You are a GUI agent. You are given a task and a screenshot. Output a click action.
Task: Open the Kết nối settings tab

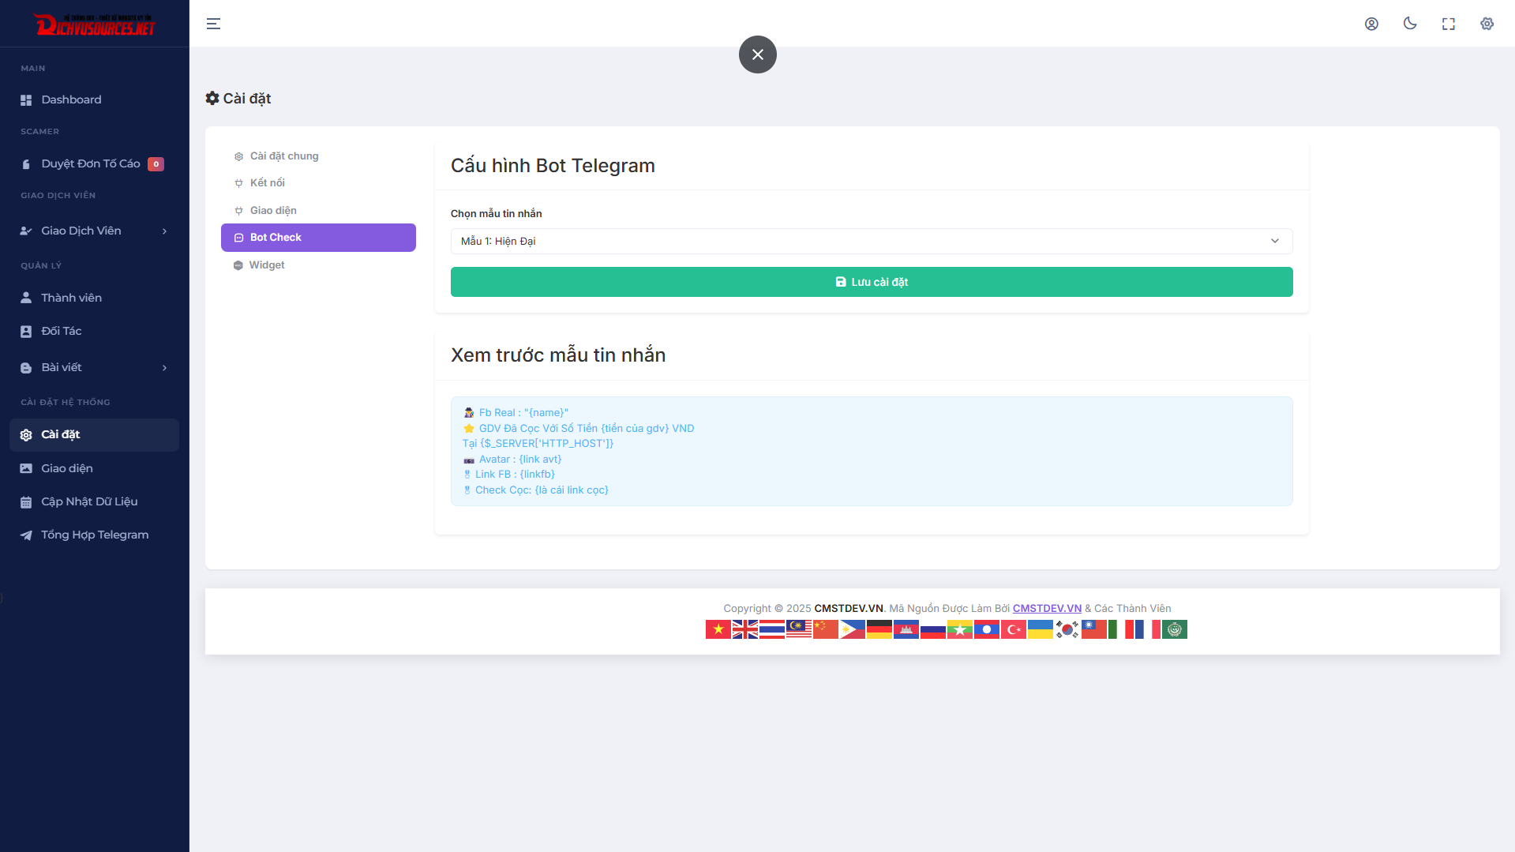click(x=267, y=183)
